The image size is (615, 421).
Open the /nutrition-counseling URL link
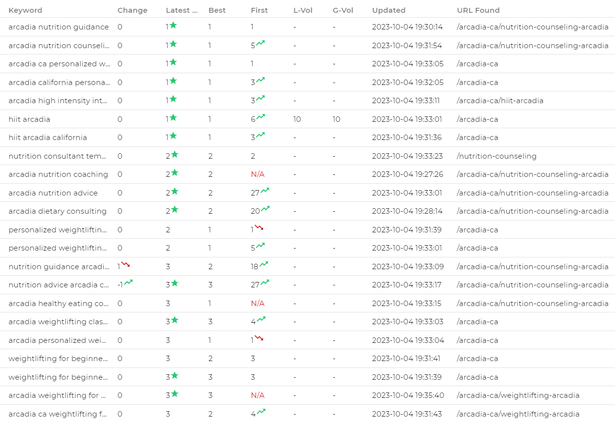pos(497,156)
